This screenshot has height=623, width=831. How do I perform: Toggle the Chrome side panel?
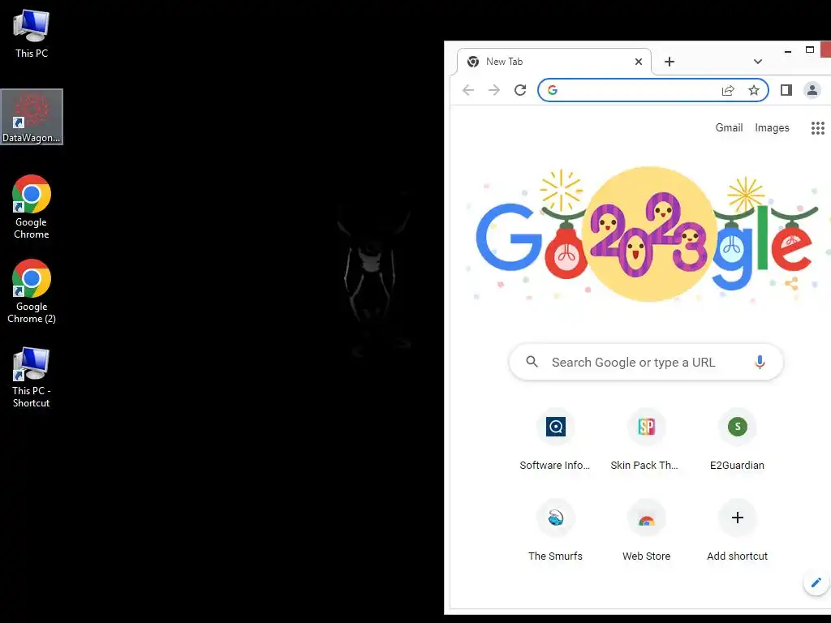(x=786, y=90)
